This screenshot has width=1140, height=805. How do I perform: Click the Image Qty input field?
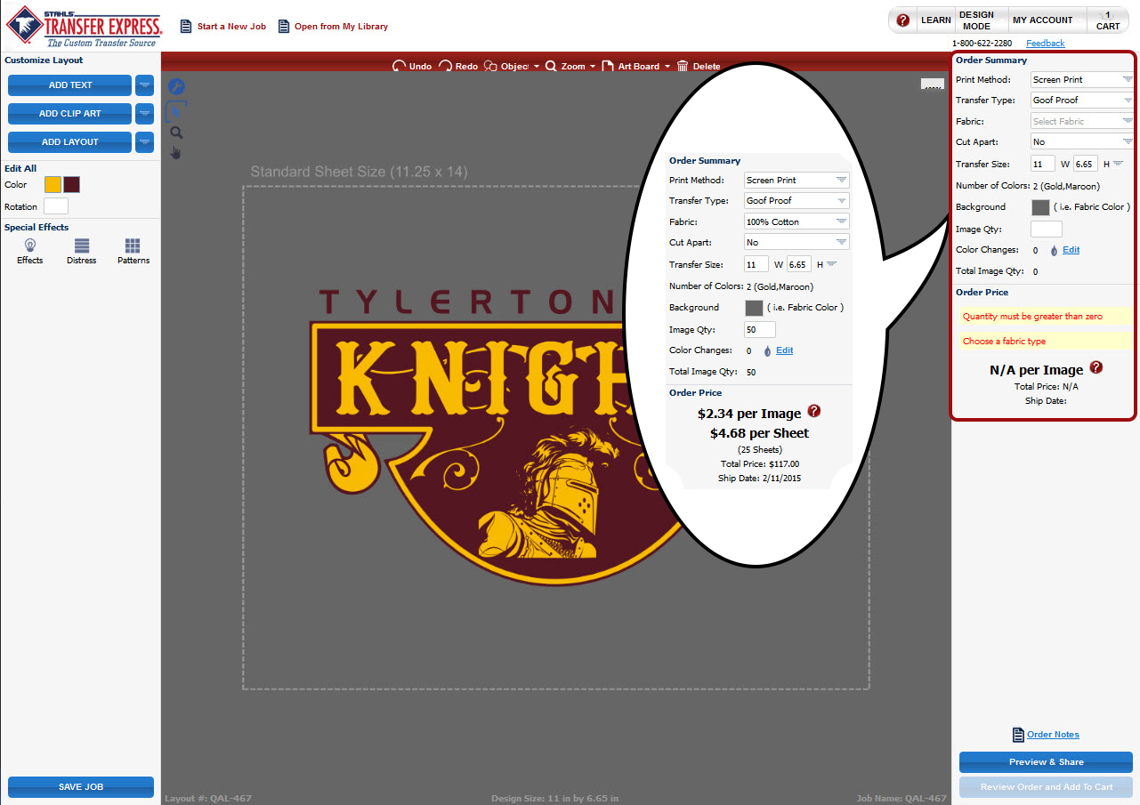tap(1047, 229)
